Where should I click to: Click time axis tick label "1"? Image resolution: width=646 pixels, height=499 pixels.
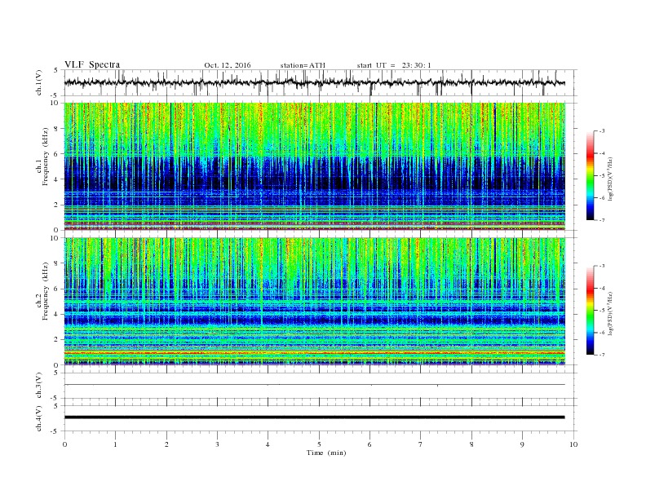(x=115, y=444)
